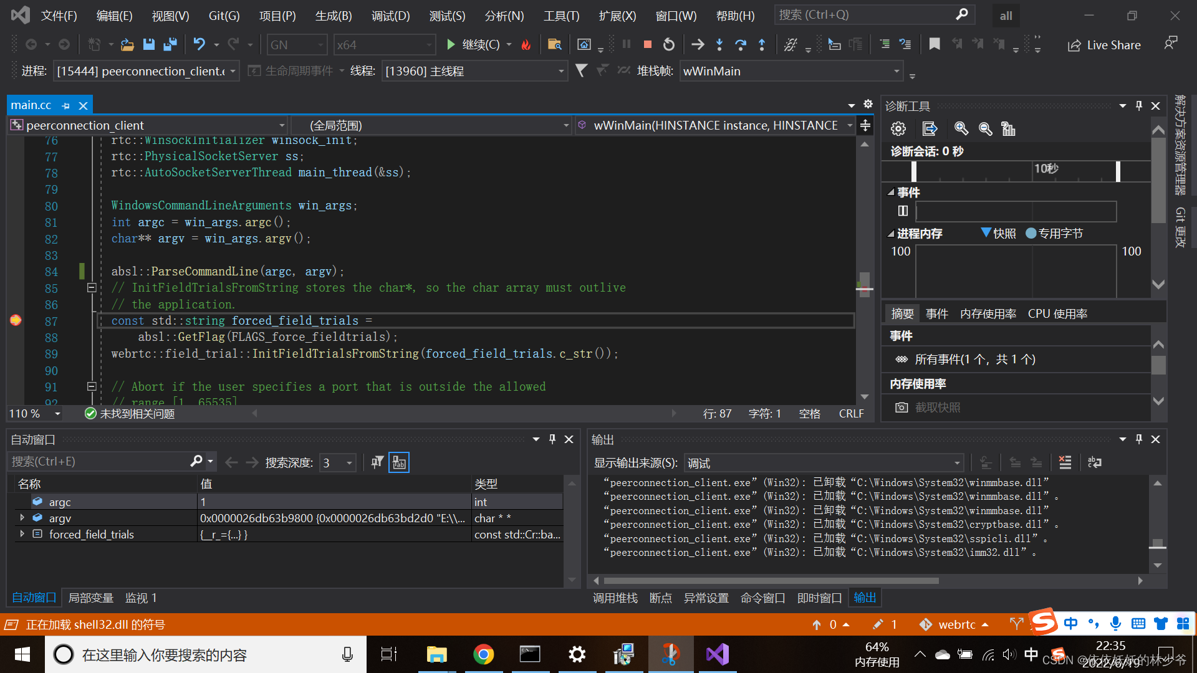This screenshot has height=673, width=1197.
Task: Zoom in on the diagnostics timeline
Action: (x=961, y=129)
